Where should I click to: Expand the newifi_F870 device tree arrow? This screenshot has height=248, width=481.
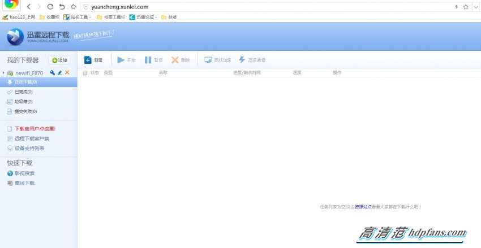tap(3, 73)
